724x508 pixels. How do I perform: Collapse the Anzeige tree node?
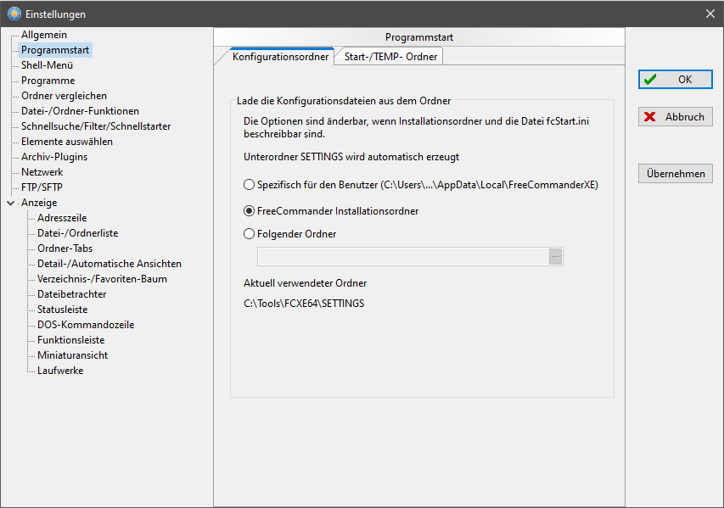click(x=11, y=203)
